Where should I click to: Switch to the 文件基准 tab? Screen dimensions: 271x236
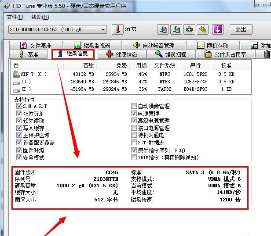[36, 46]
